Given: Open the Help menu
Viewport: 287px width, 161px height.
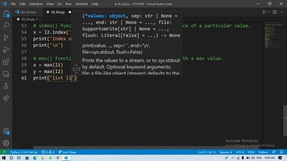Looking at the screenshot, I should [95, 4].
